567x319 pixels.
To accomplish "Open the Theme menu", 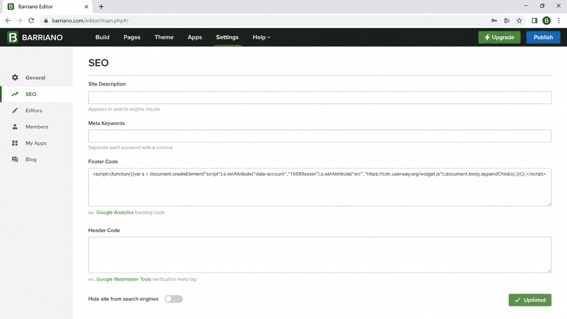I will tap(164, 37).
